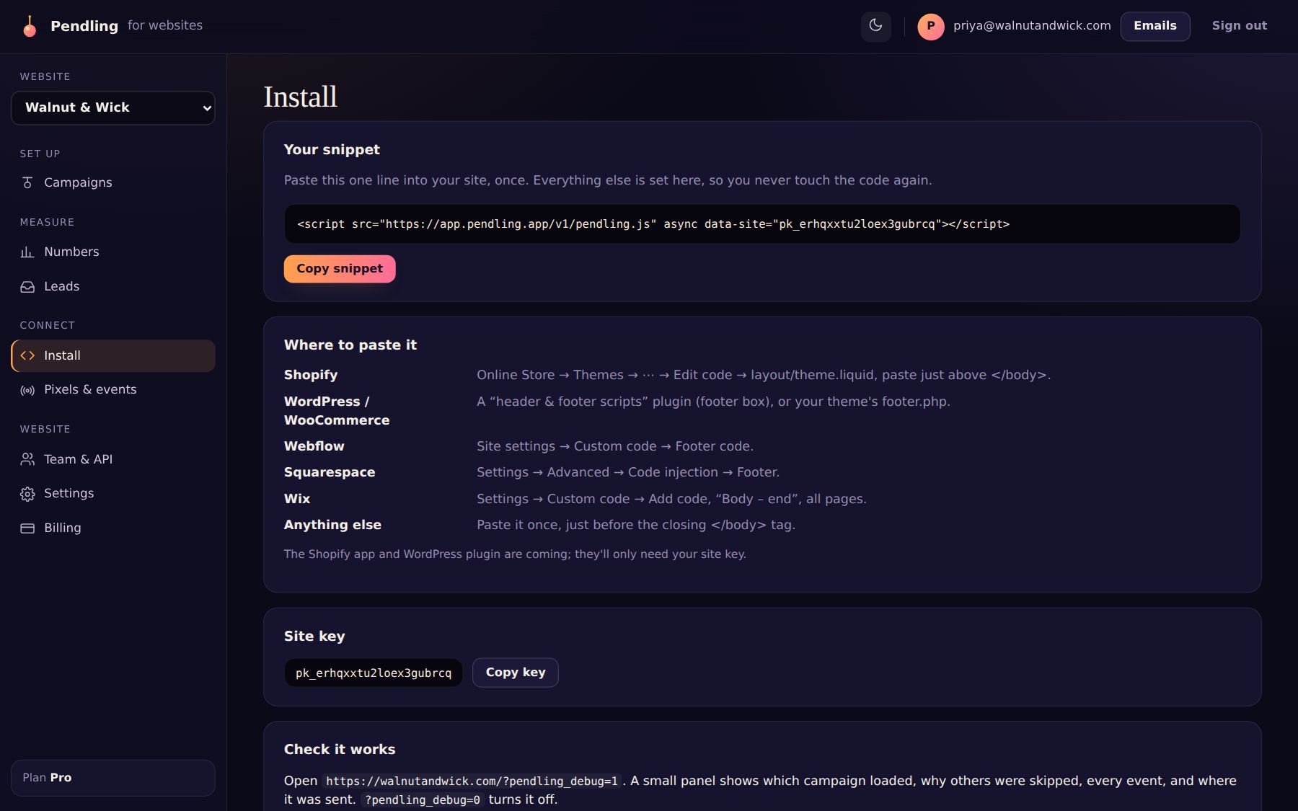Click the Install page heading
1298x811 pixels.
[301, 97]
